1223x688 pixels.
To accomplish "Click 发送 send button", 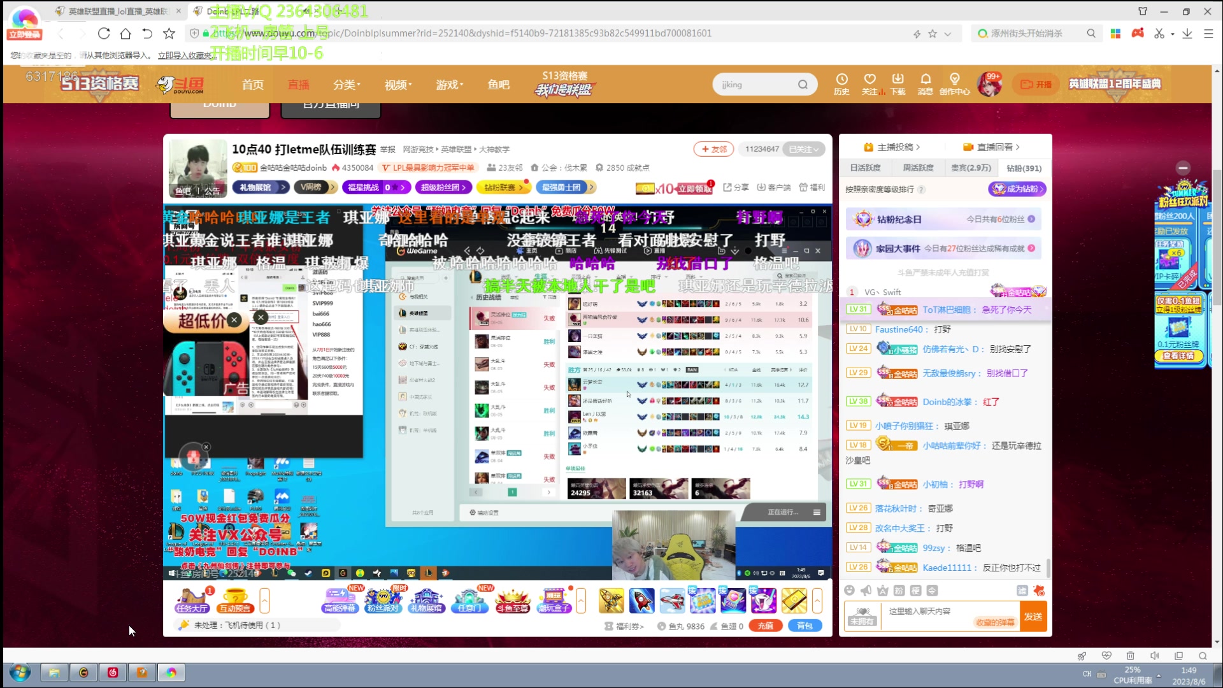I will coord(1033,616).
